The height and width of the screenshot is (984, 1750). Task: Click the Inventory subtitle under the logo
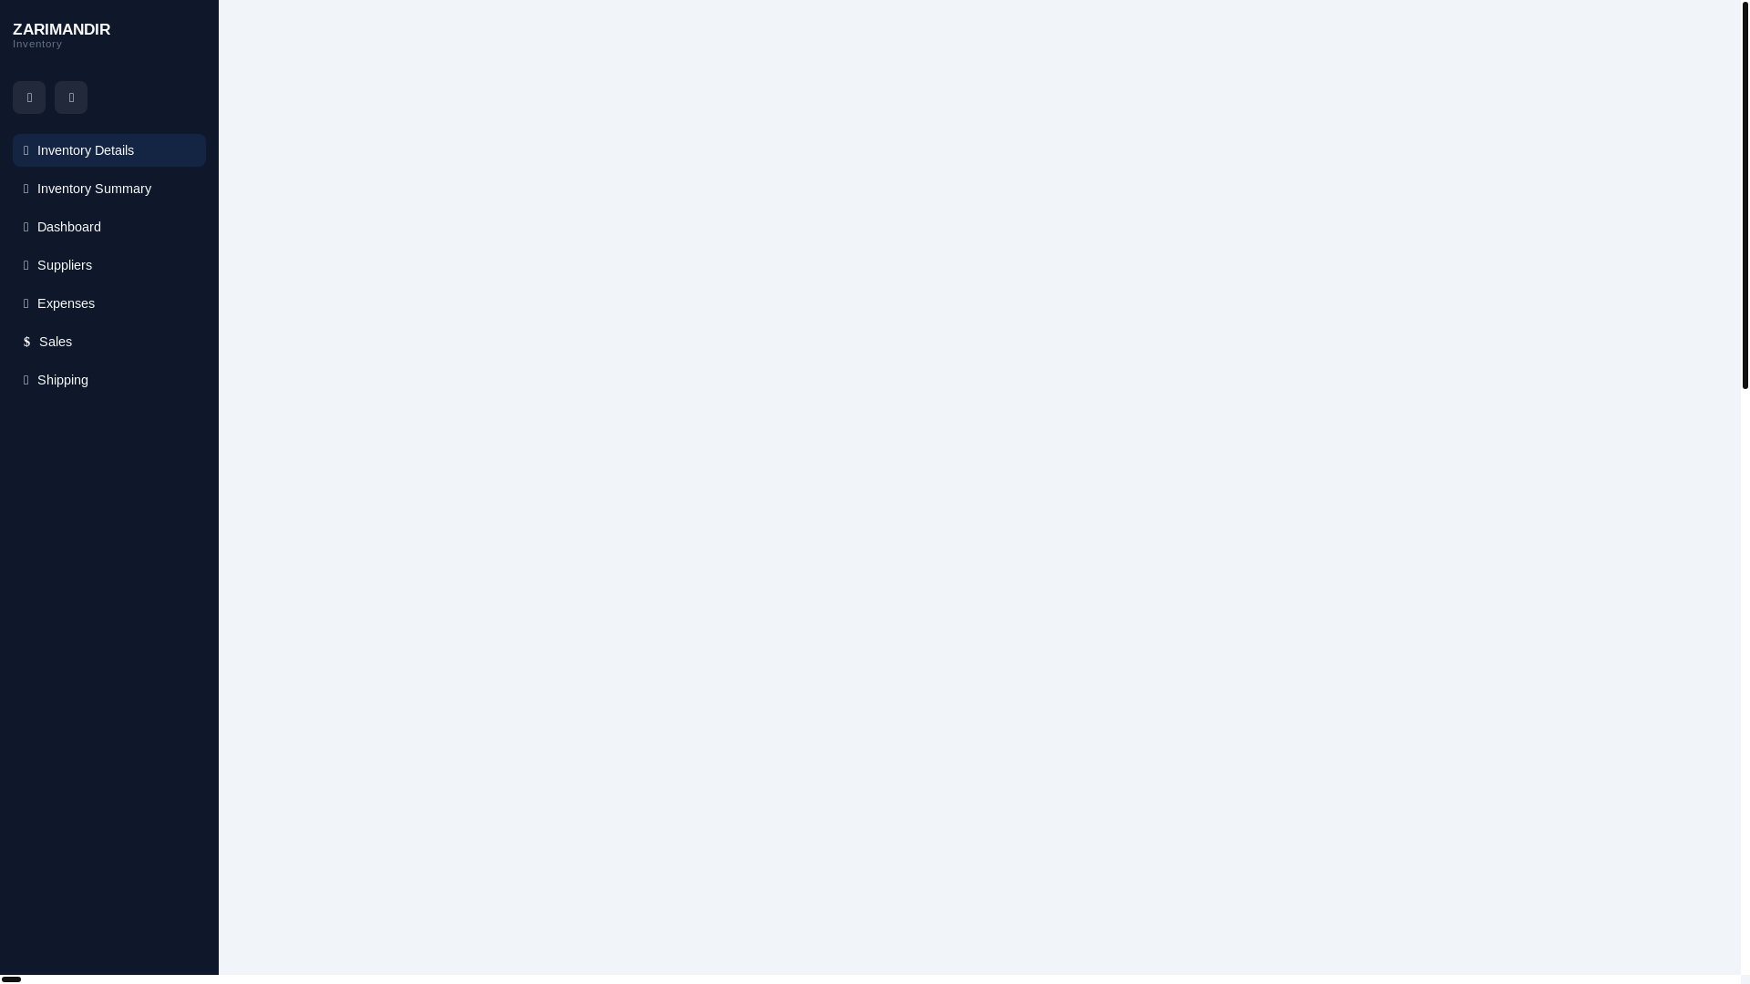37,44
